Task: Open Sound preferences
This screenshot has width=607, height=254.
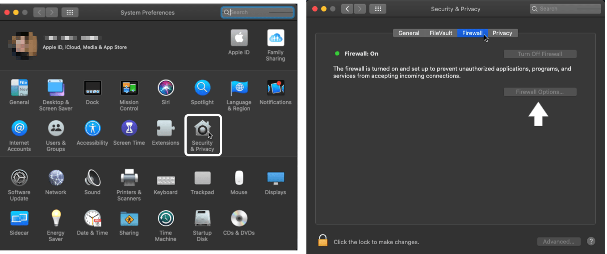Action: pyautogui.click(x=92, y=183)
